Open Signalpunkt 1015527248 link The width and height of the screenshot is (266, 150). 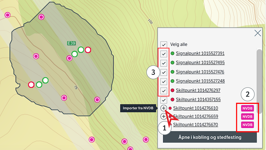(x=200, y=81)
